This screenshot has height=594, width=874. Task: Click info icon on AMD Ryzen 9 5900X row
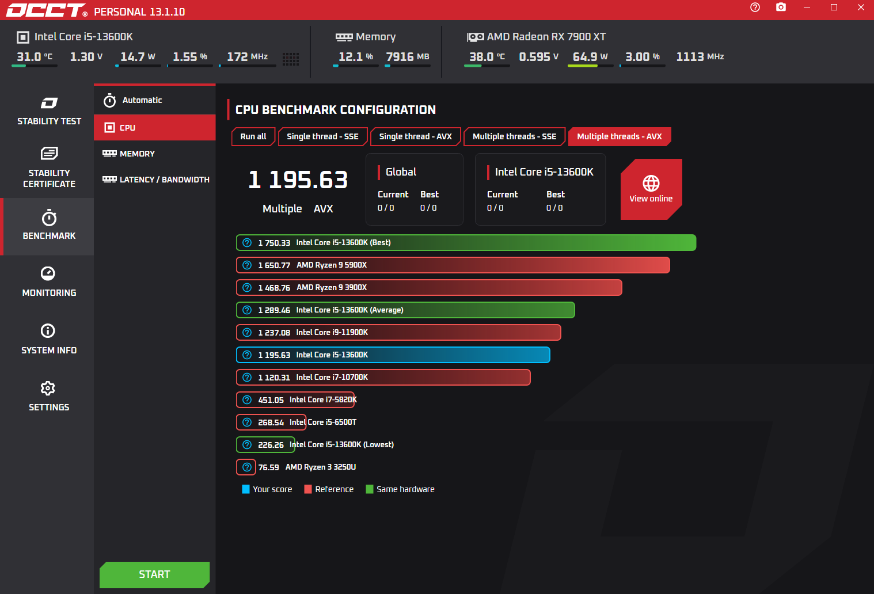click(247, 265)
